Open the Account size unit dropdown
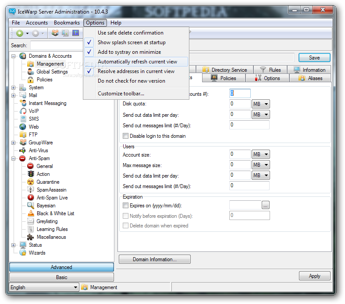This screenshot has height=304, width=345. [x=260, y=154]
